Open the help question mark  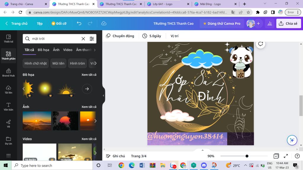[297, 156]
